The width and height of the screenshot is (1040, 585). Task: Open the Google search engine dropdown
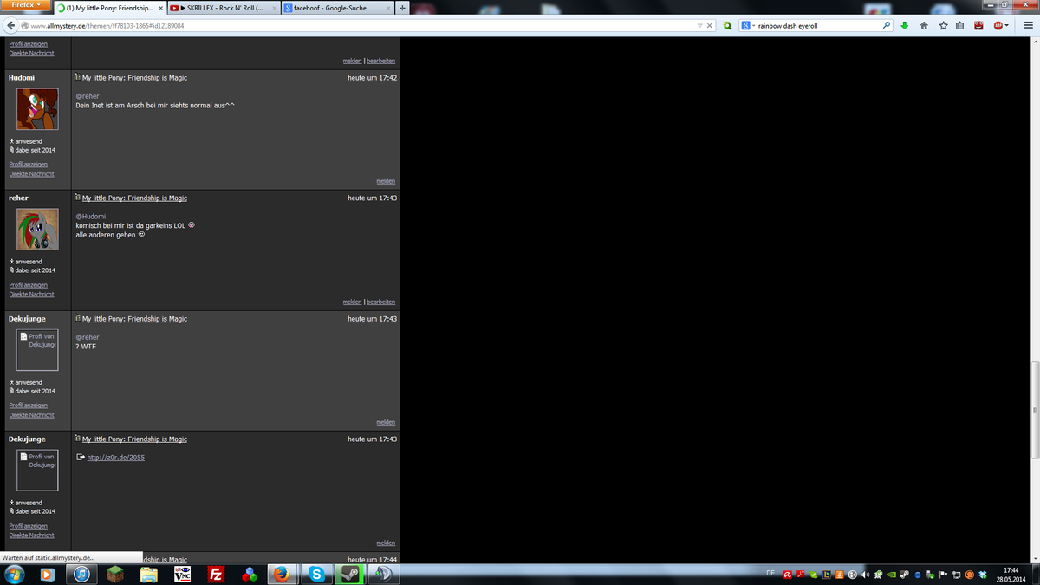(x=748, y=26)
